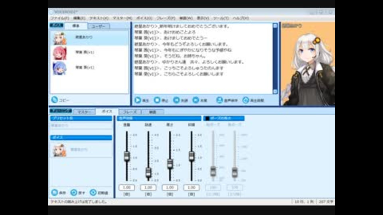The height and width of the screenshot is (215, 383).
Task: Switch to the ユーザー voice tab
Action: tap(99, 26)
